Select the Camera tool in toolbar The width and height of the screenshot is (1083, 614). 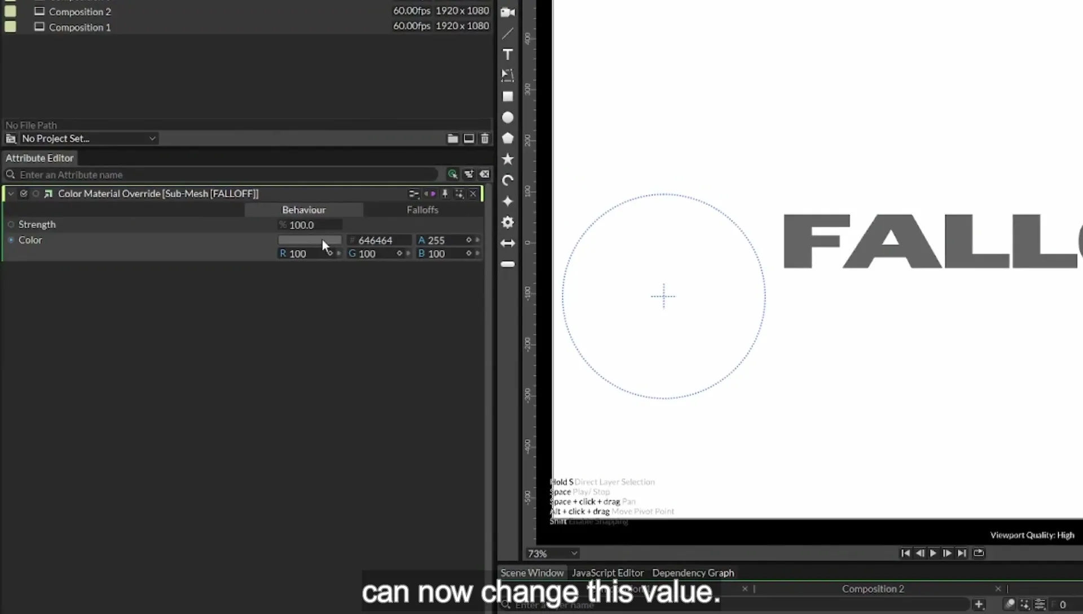coord(508,12)
